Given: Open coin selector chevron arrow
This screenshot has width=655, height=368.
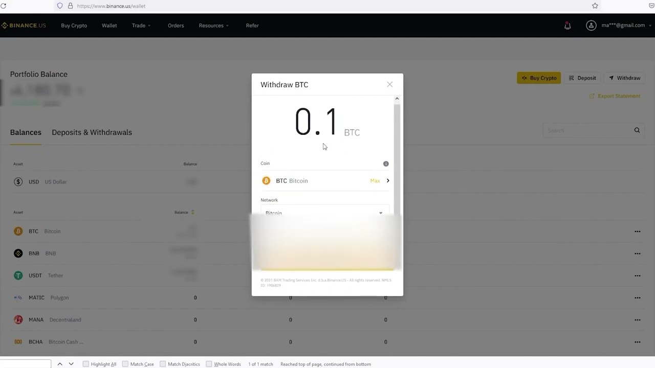Looking at the screenshot, I should (388, 180).
